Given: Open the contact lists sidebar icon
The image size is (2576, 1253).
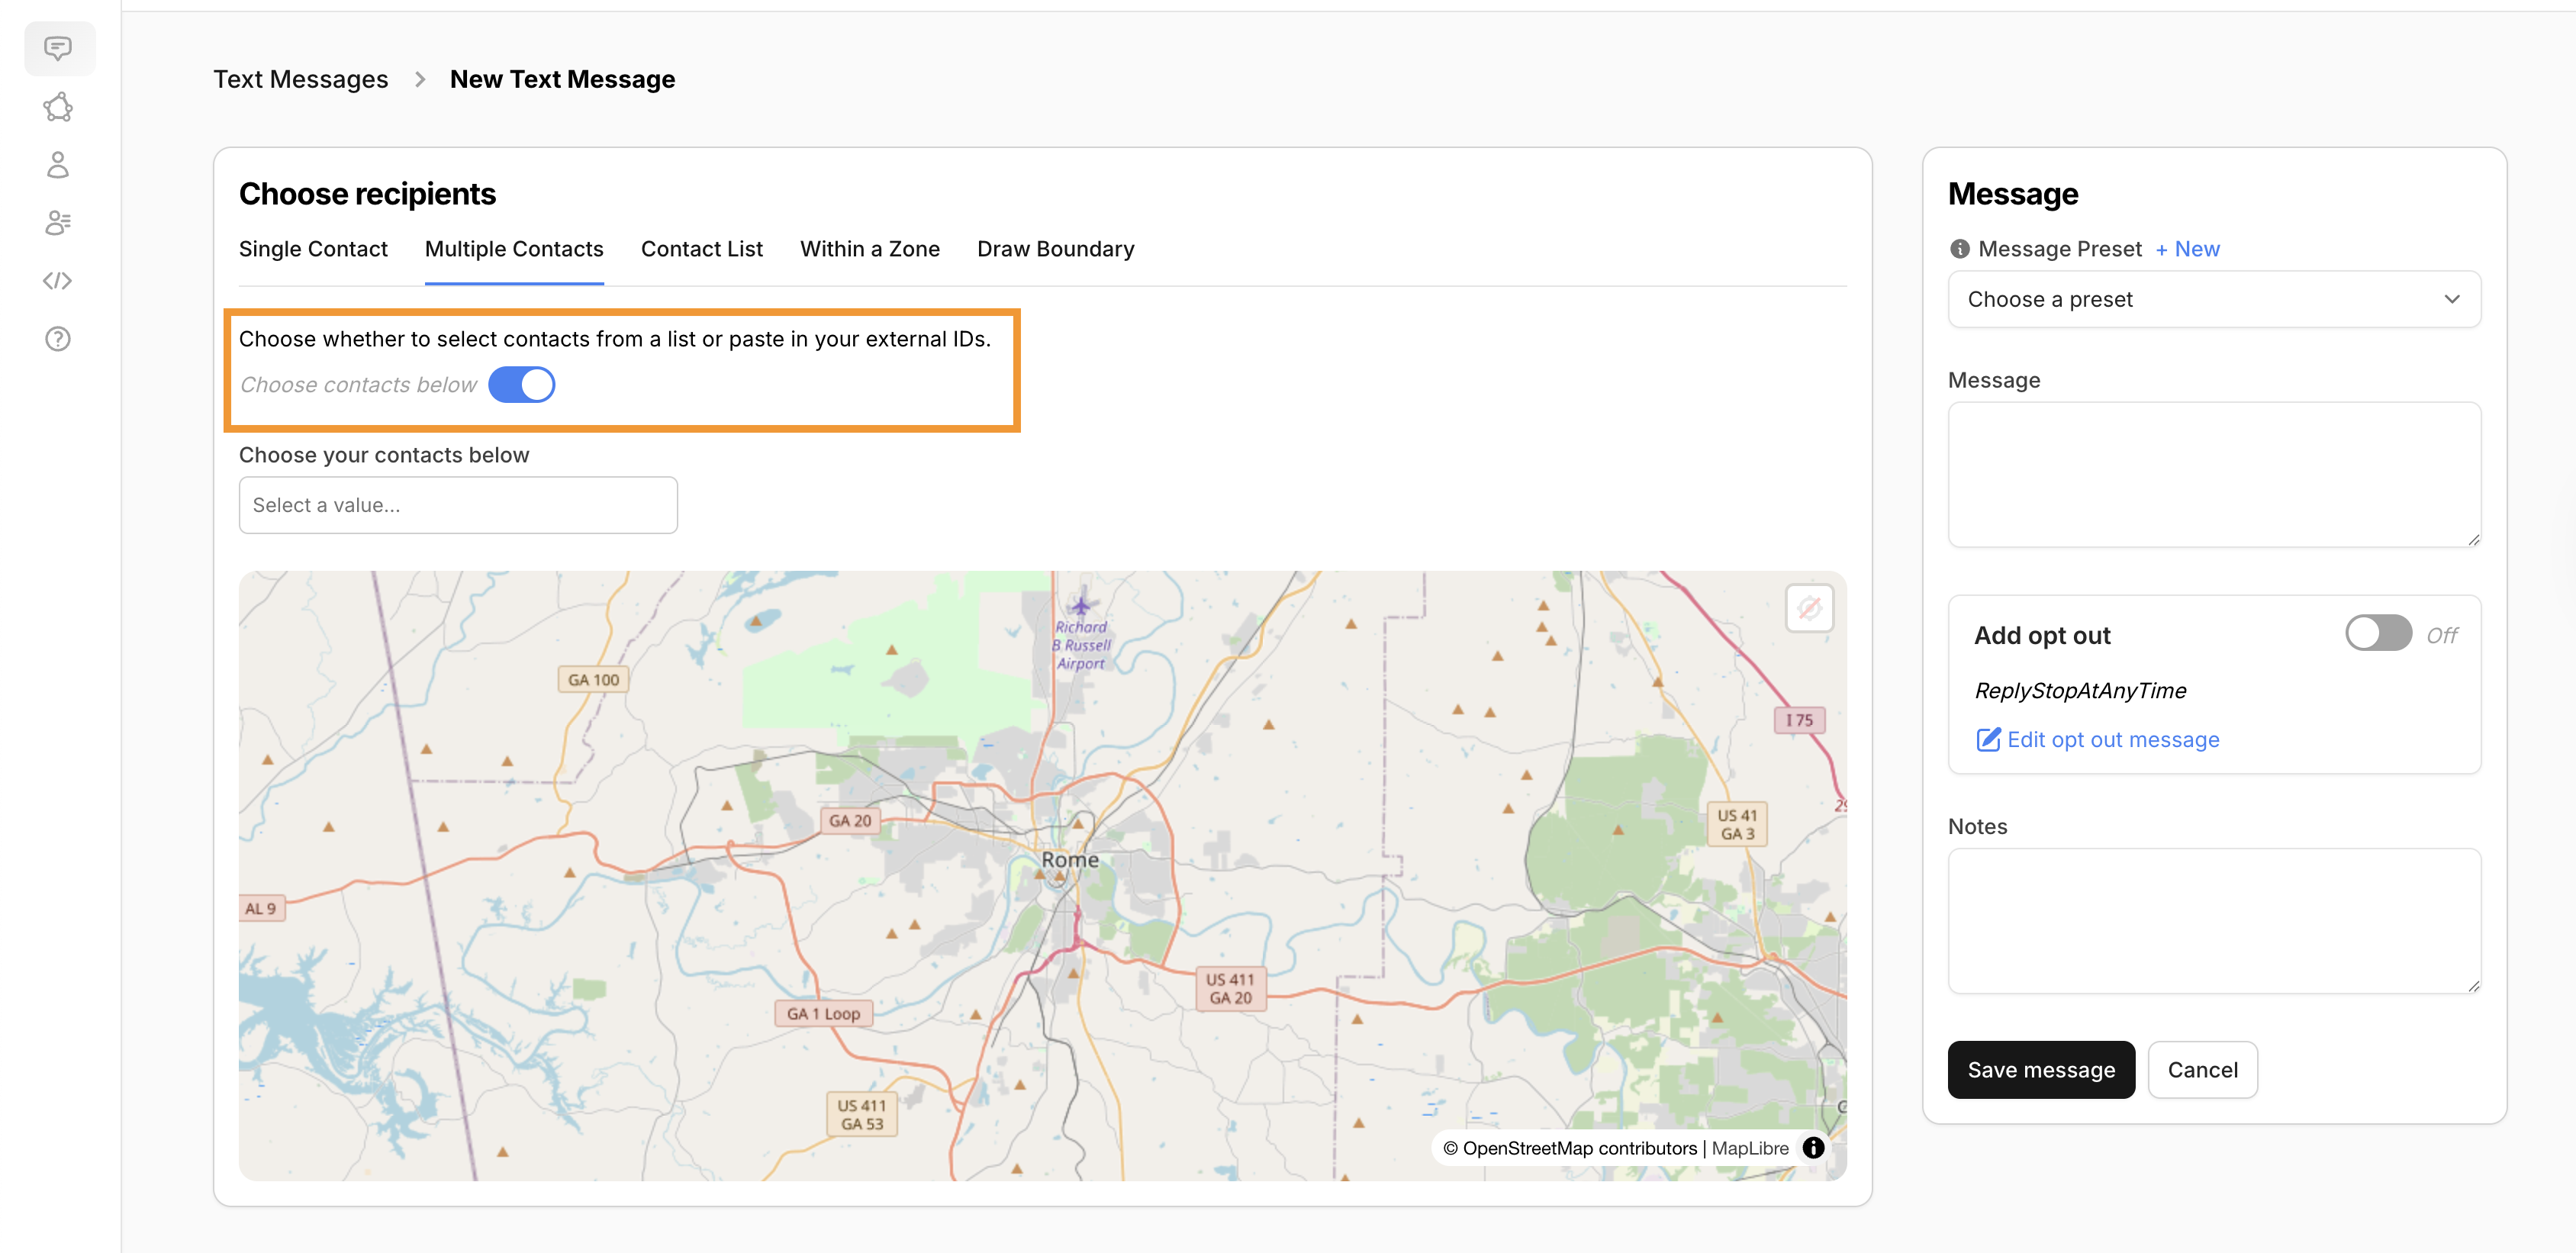Looking at the screenshot, I should coord(58,223).
